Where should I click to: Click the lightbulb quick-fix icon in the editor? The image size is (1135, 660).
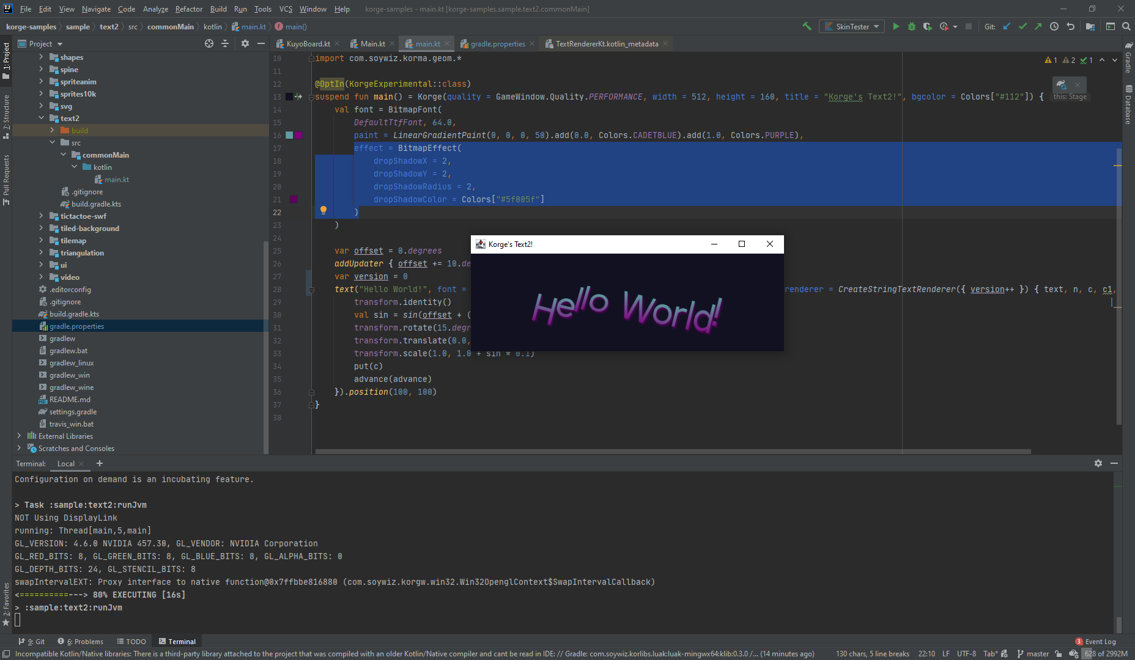click(323, 210)
